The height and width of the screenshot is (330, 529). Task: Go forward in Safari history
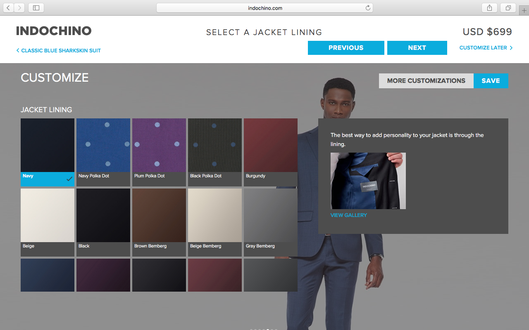pyautogui.click(x=19, y=7)
